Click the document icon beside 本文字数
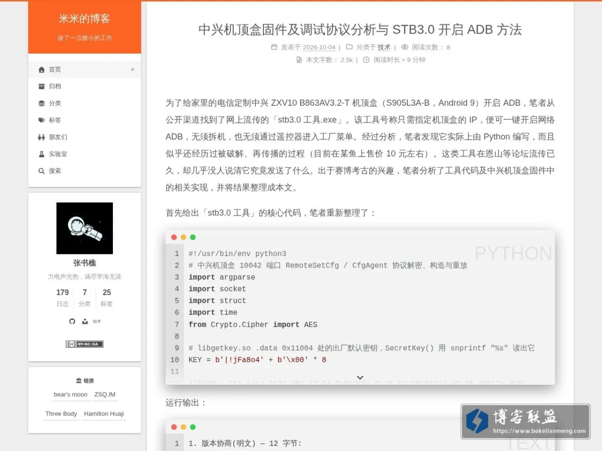The height and width of the screenshot is (451, 602). 299,60
